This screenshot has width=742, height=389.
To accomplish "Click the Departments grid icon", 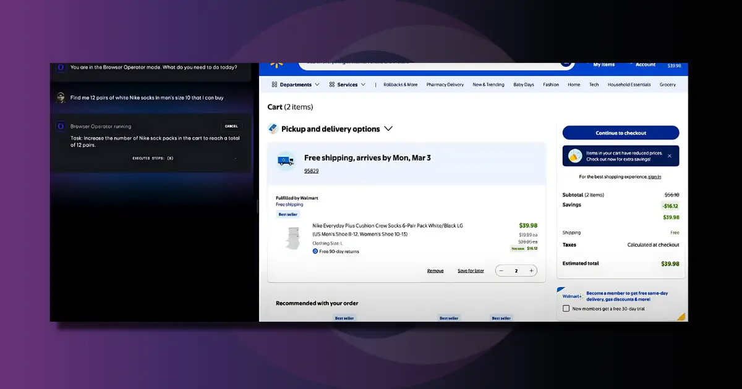I will (x=274, y=84).
